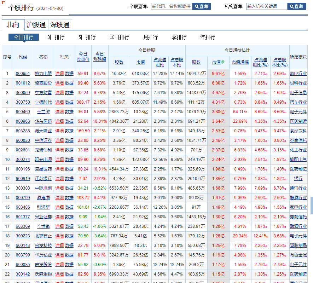This screenshot has height=283, width=313.
Task: Open stock code 600196 link
Action: pyautogui.click(x=23, y=169)
